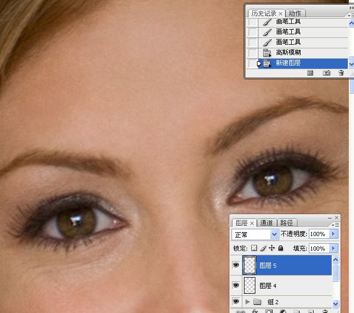Viewport: 354px width, 313px height.
Task: Lock image pixels with the brush lock icon
Action: [263, 248]
